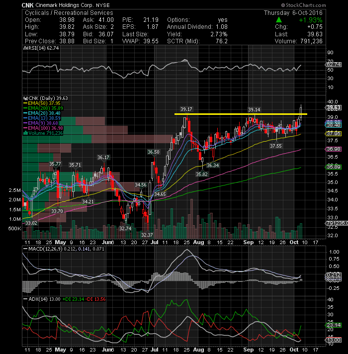Click the Options value yes

(223, 20)
